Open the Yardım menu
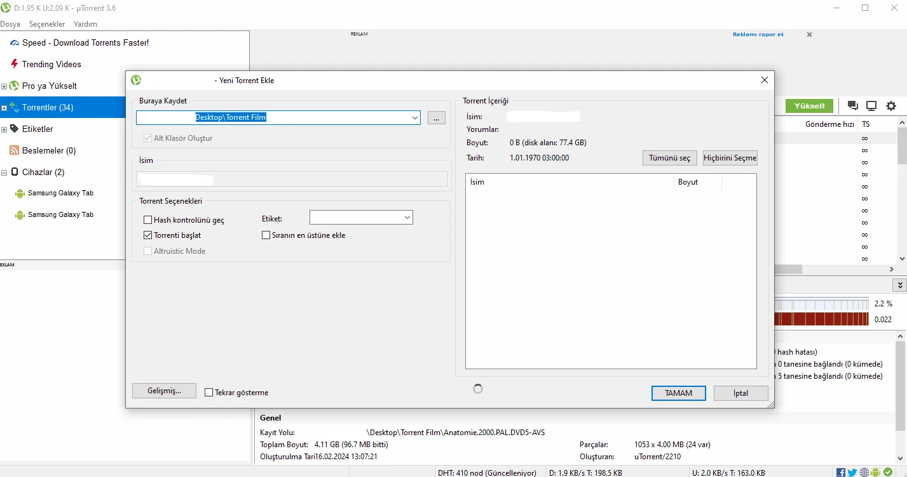Image resolution: width=907 pixels, height=477 pixels. pos(86,24)
